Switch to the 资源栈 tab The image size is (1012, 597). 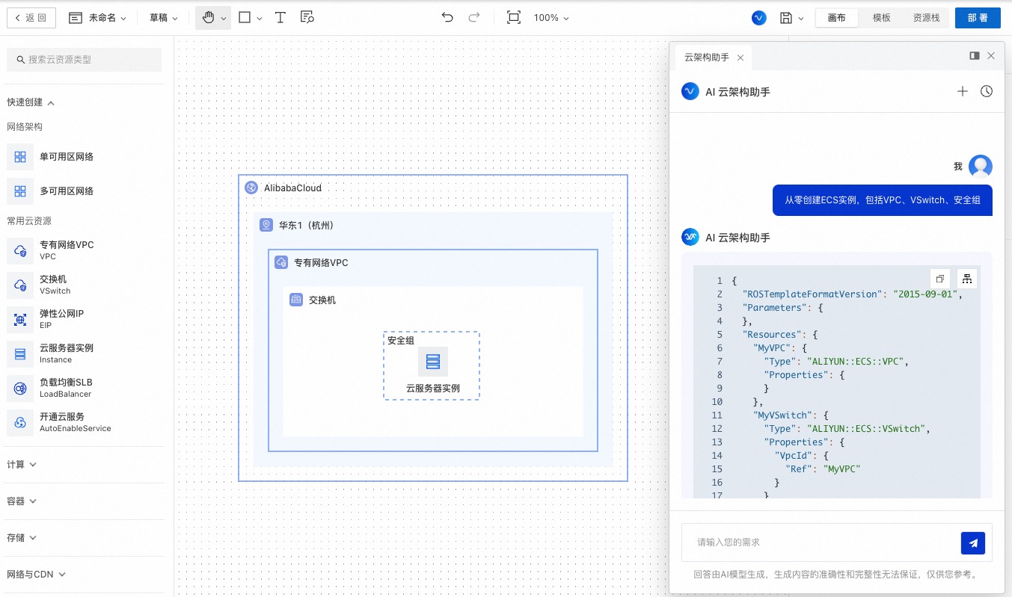[x=926, y=18]
